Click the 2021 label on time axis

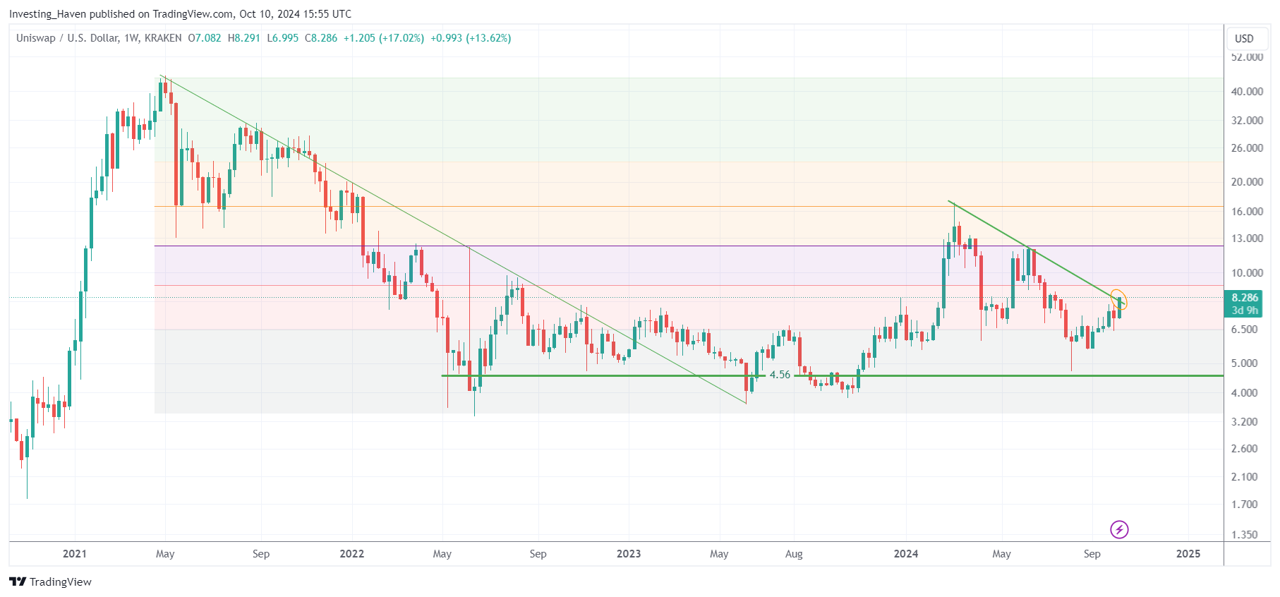point(75,553)
